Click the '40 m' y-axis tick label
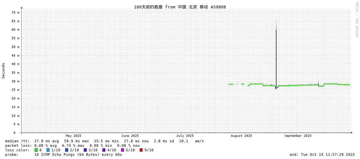Viewport: 360px width, 159px height. [15, 64]
